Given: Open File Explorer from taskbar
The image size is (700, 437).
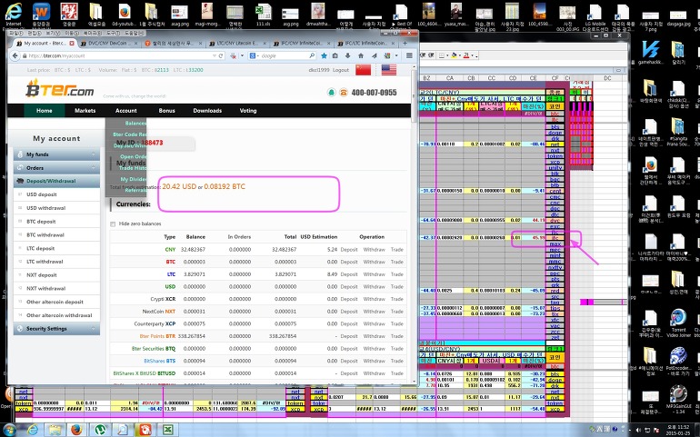Looking at the screenshot, I should [x=55, y=430].
